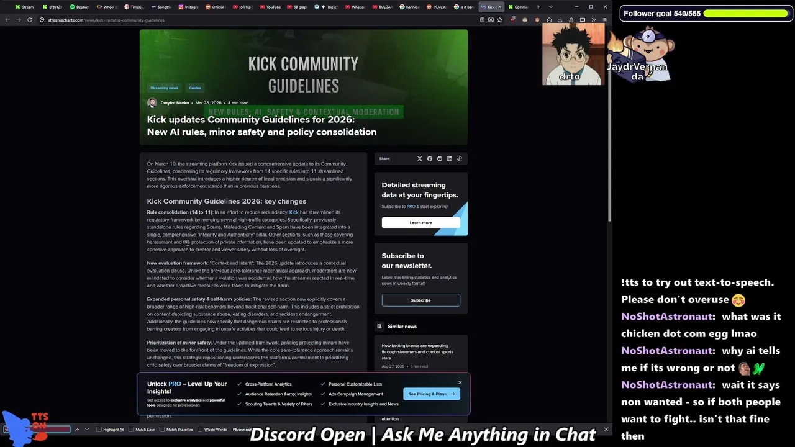Click the Follower goal progress bar

click(x=745, y=14)
